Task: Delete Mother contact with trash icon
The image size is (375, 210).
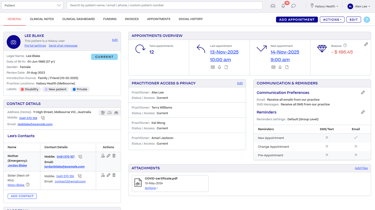Action: point(114,156)
